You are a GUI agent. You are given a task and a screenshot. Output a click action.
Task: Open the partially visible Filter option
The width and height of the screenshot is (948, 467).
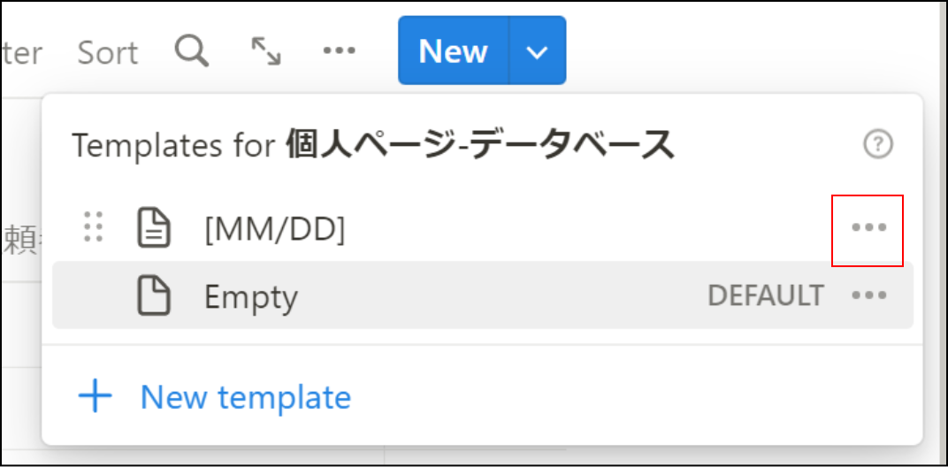coord(21,53)
